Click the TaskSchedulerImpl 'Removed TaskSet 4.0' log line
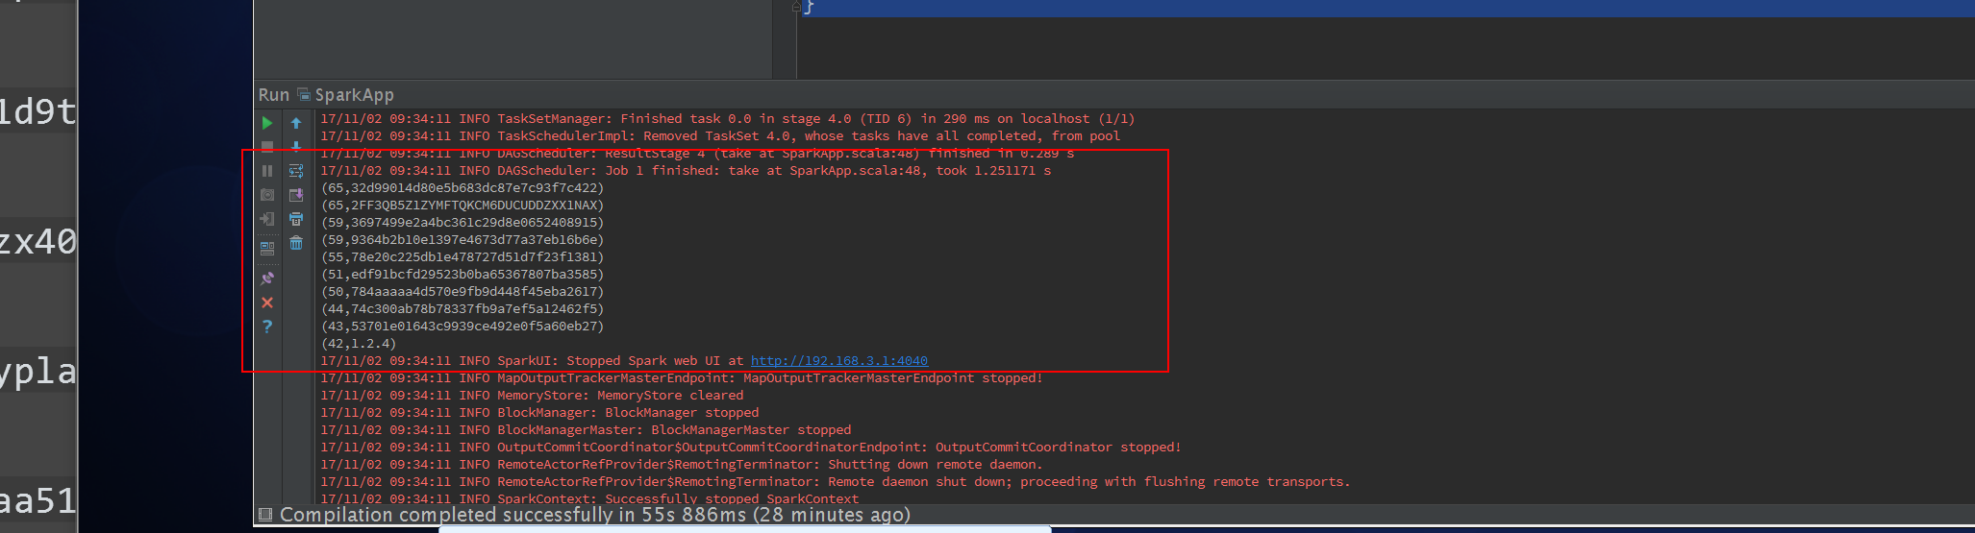 coord(720,136)
